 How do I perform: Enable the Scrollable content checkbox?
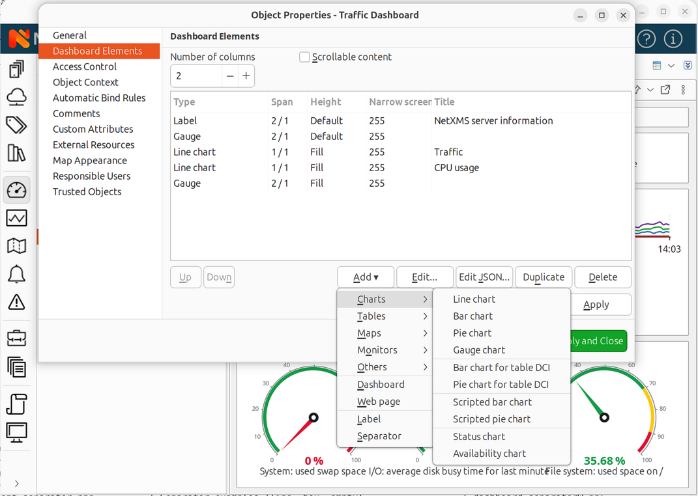(304, 57)
